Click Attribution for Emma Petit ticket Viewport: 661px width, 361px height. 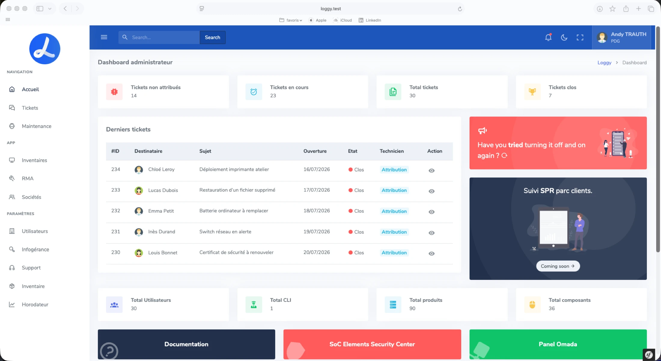pyautogui.click(x=394, y=211)
